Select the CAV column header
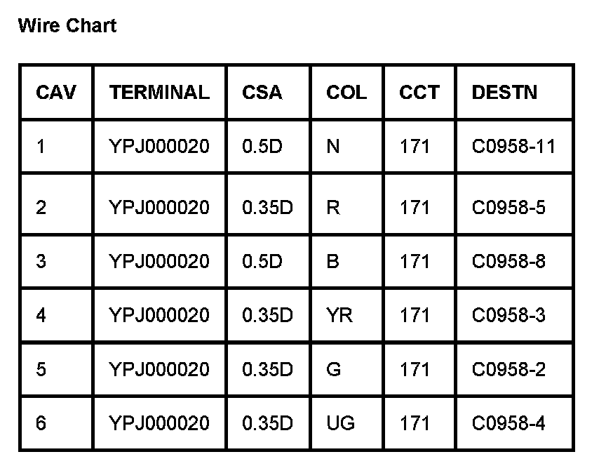Viewport: 606px width, 466px height. point(56,93)
